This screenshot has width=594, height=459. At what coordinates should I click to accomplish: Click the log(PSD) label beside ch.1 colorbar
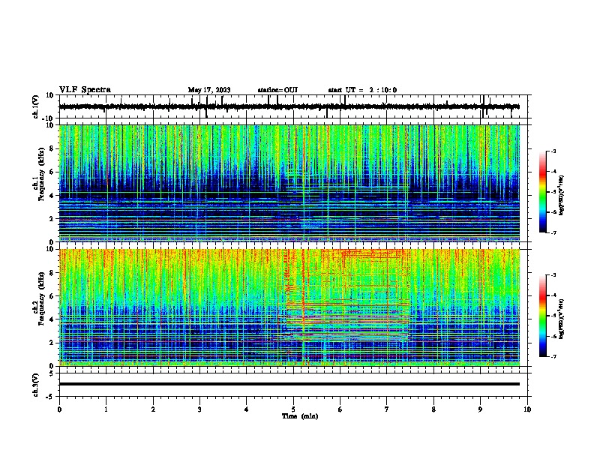pyautogui.click(x=562, y=195)
